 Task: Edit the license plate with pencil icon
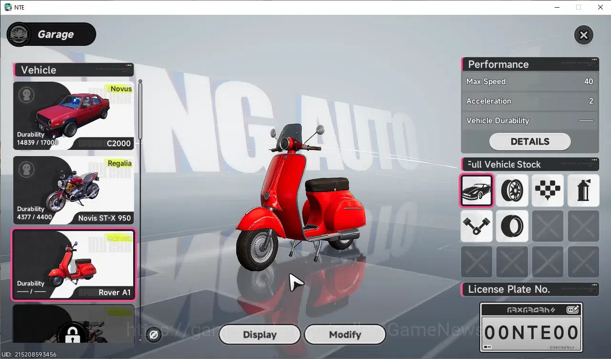(x=573, y=310)
